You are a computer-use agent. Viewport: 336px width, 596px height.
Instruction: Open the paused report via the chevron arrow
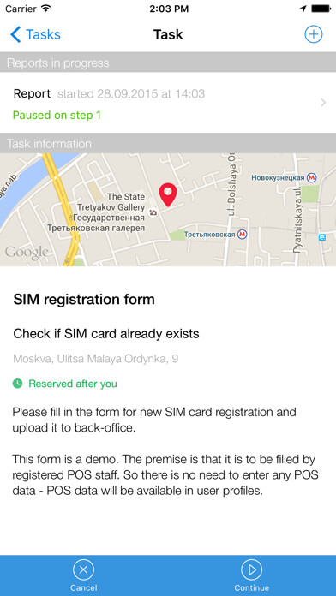pos(323,103)
